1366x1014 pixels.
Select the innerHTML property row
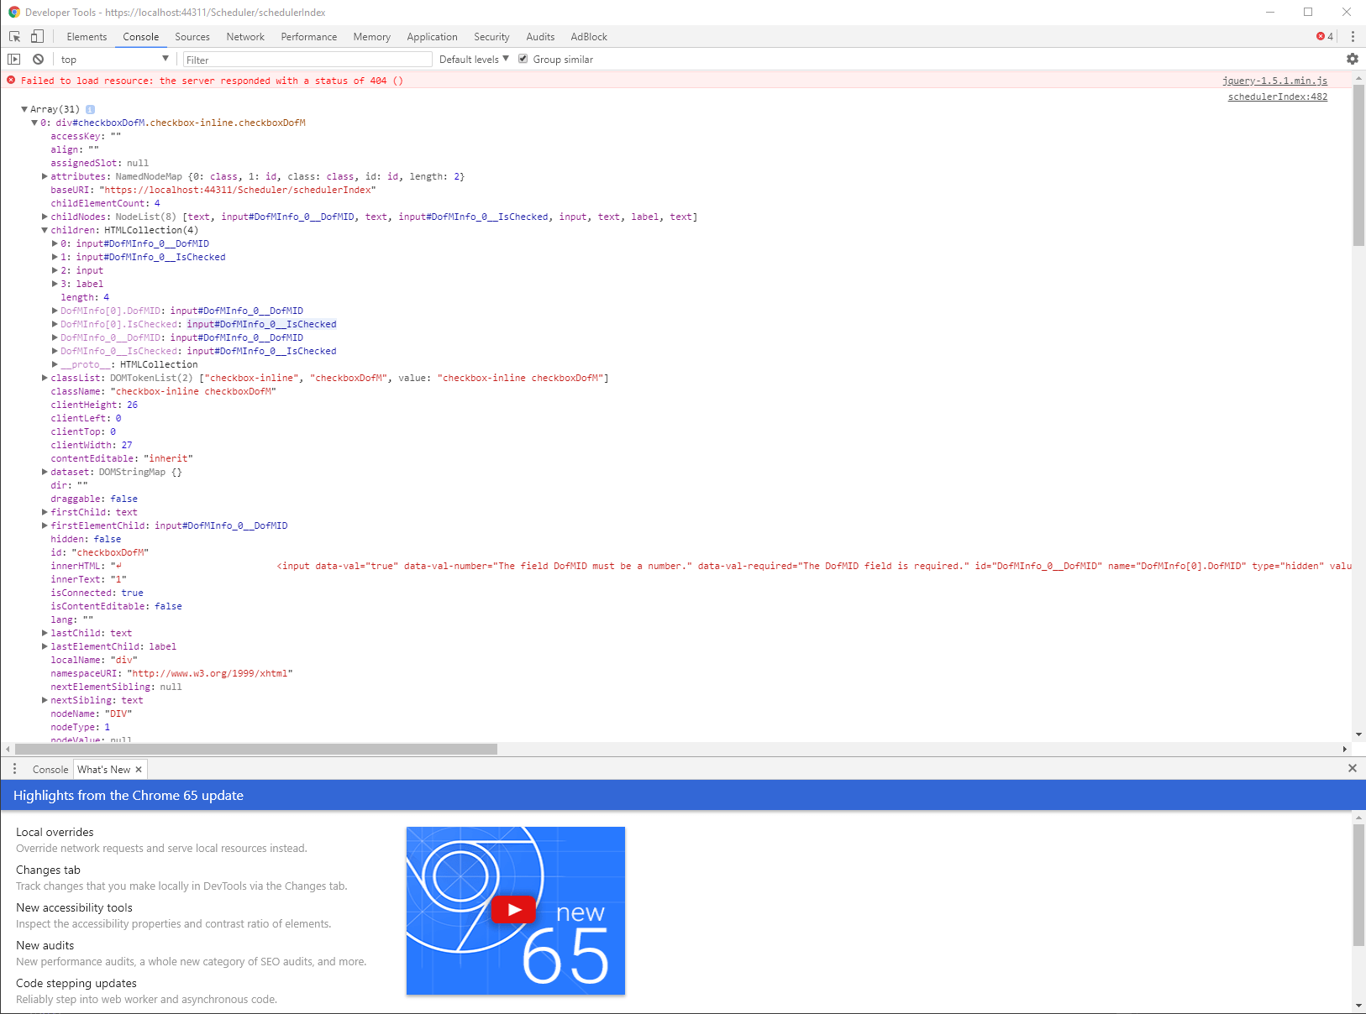(x=701, y=566)
